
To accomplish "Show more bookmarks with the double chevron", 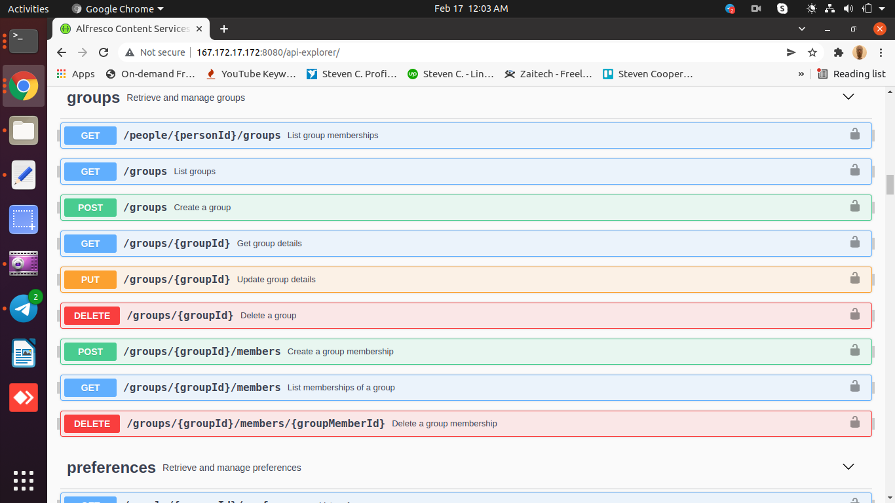I will point(801,74).
